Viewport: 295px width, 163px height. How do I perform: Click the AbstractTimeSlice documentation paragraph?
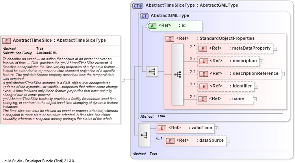tap(60, 89)
